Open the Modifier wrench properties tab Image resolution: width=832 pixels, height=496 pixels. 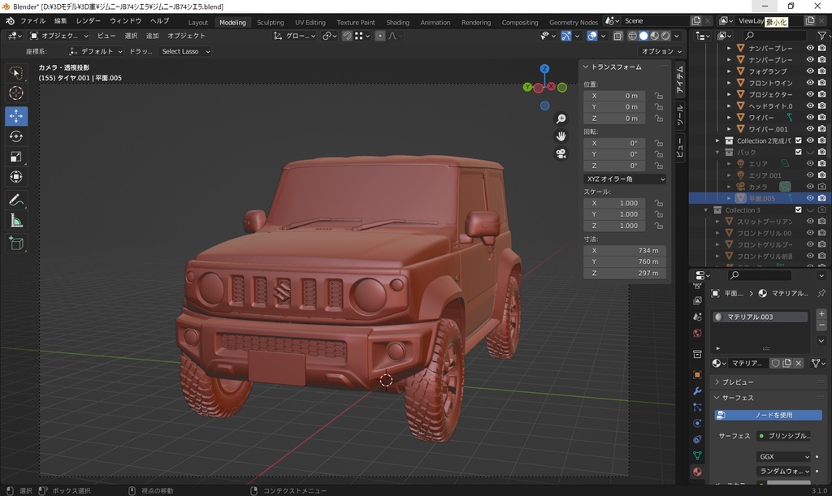click(697, 391)
